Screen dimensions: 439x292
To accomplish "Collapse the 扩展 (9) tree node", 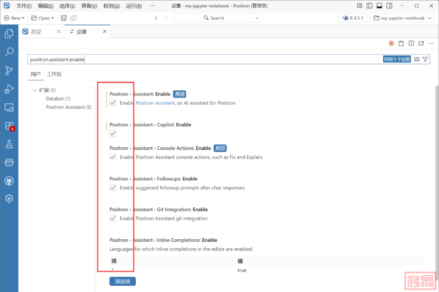I will coord(35,90).
